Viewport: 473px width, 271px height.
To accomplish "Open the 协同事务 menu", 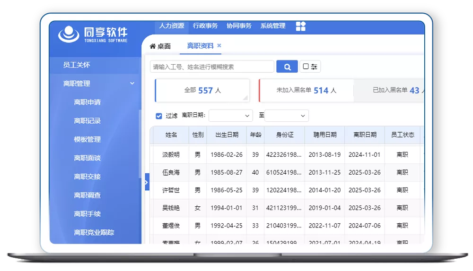I will (239, 26).
